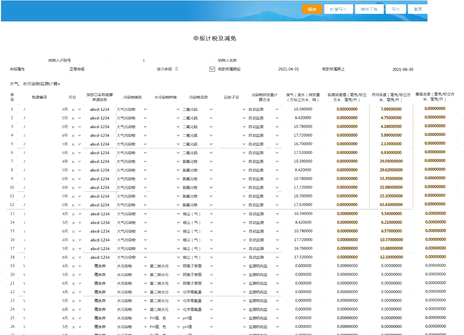464x335 pixels.
Task: Click the 导出 button
Action: (x=396, y=9)
